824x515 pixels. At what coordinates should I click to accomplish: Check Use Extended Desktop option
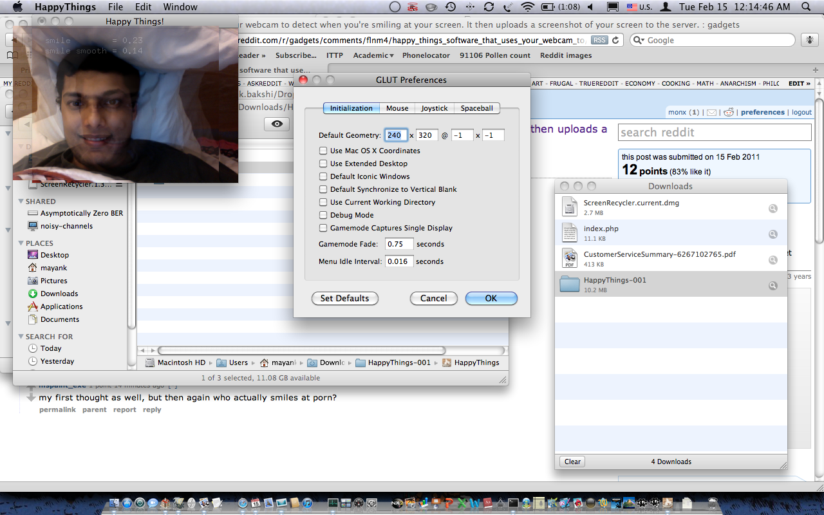(323, 164)
